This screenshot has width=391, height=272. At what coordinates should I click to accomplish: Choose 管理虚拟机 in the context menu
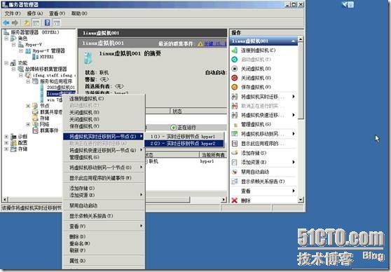104,157
